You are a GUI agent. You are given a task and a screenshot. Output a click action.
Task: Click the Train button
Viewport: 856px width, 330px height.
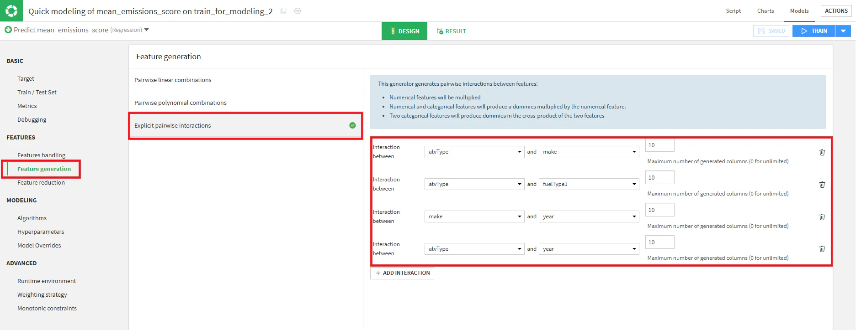point(813,31)
